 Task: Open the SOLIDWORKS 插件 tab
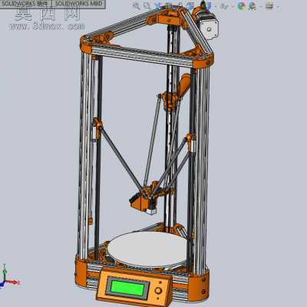25,4
